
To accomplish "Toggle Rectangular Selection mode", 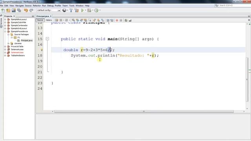I will (x=89, y=20).
